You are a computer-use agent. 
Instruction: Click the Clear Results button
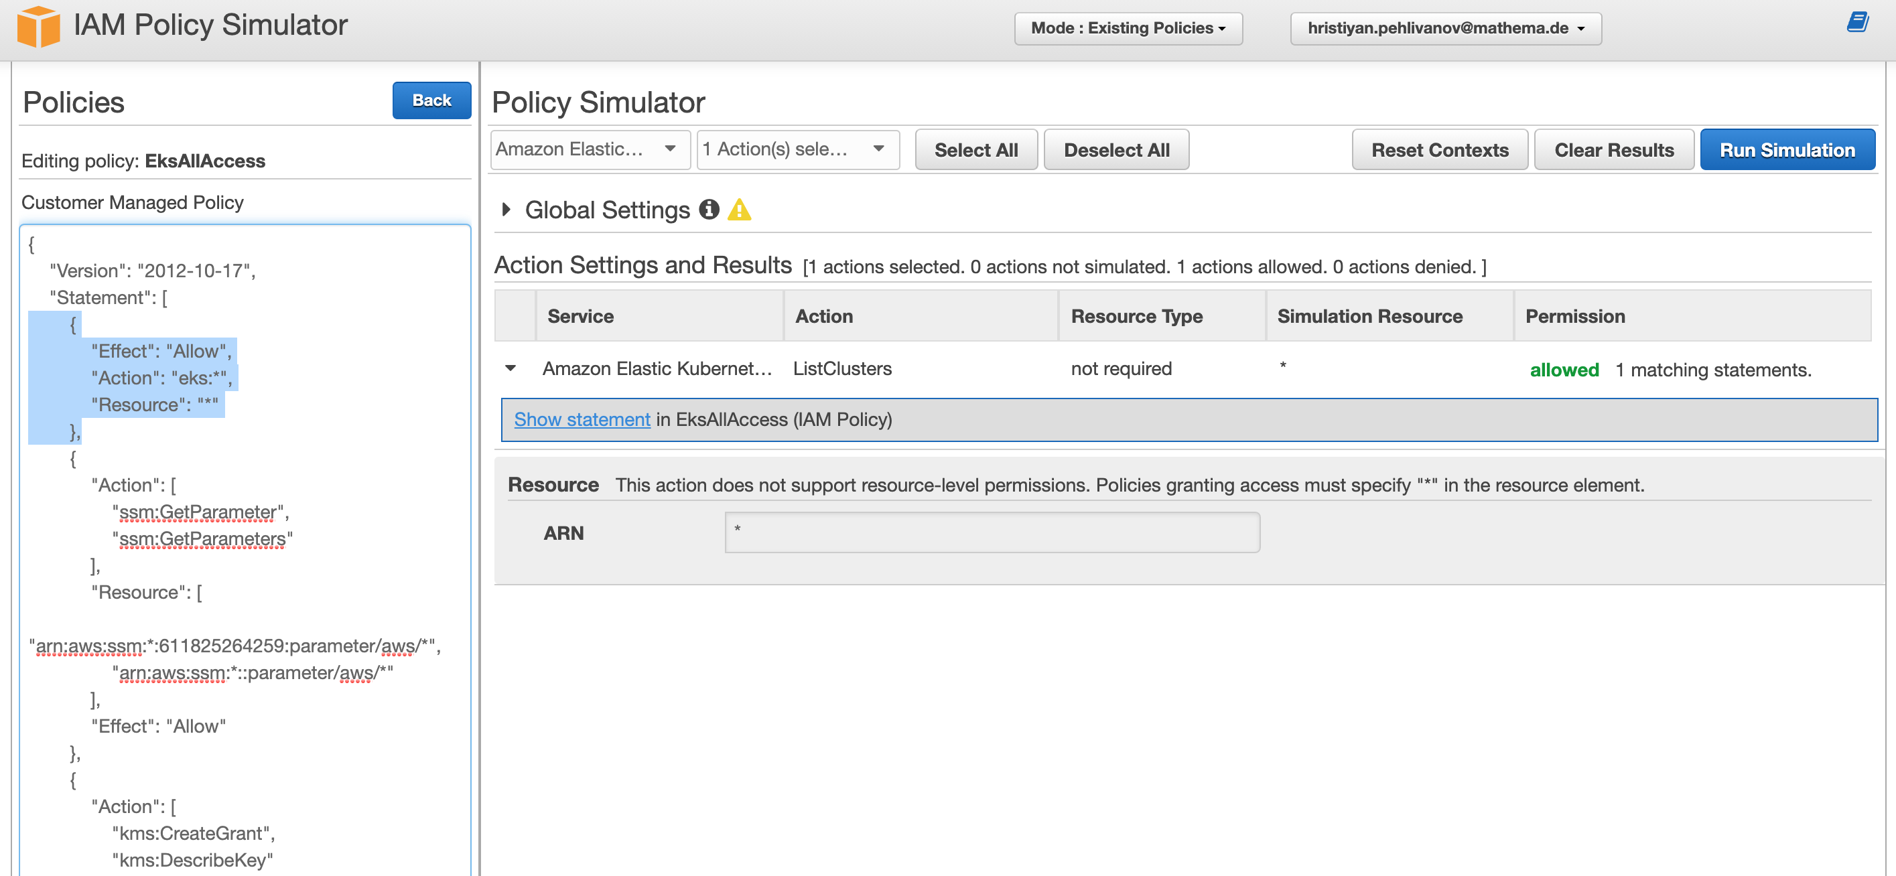1614,149
